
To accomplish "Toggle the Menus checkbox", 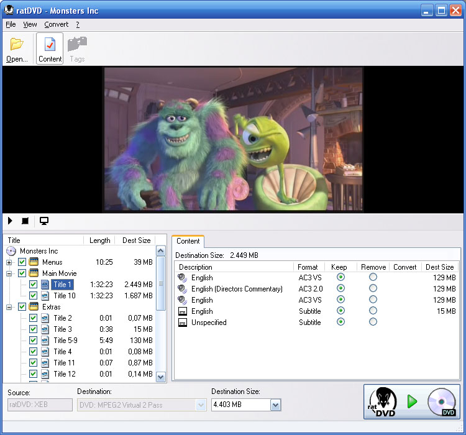I will (22, 262).
